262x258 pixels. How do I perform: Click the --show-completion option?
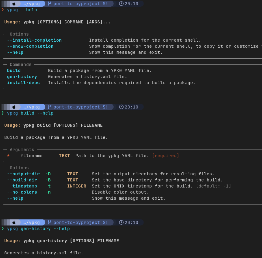point(30,46)
